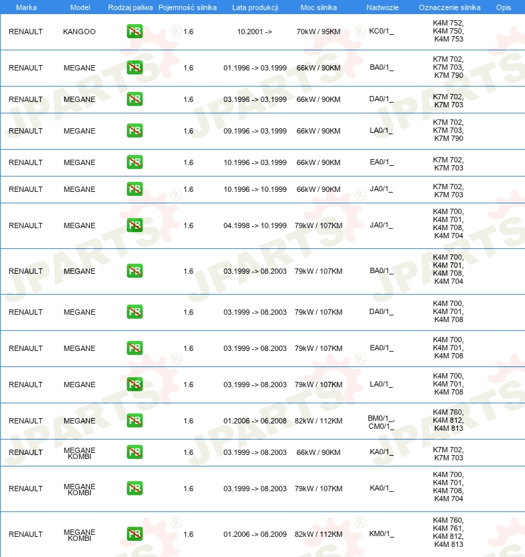
Task: Select the MEGANE KOMBI cell in the KM0/1_ row
Action: point(79,535)
